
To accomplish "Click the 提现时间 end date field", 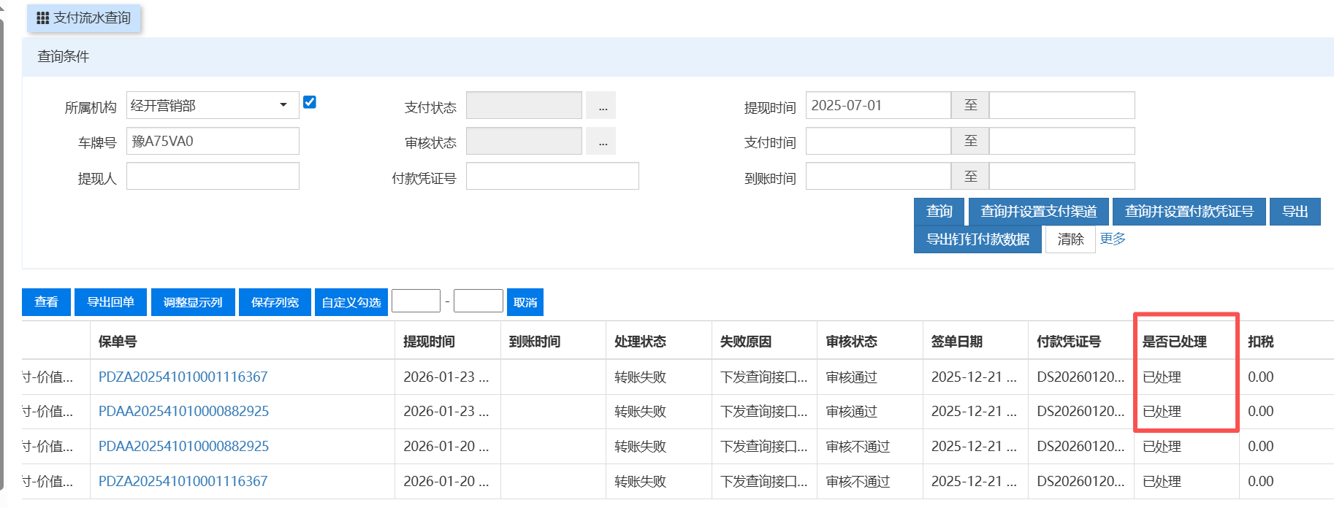I will point(1062,105).
